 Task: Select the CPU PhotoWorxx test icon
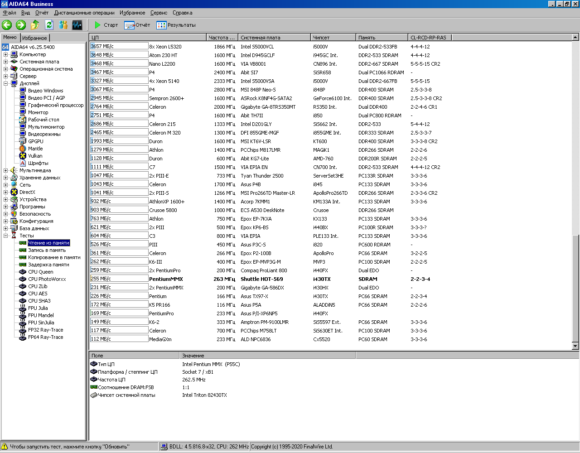(x=23, y=279)
